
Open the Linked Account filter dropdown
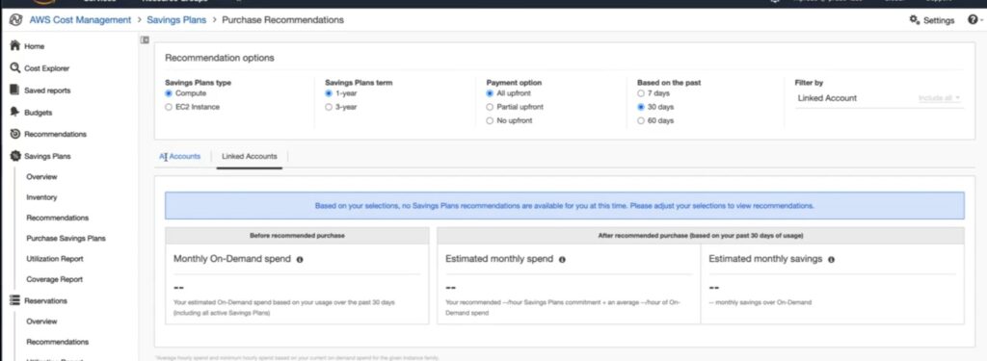(879, 98)
